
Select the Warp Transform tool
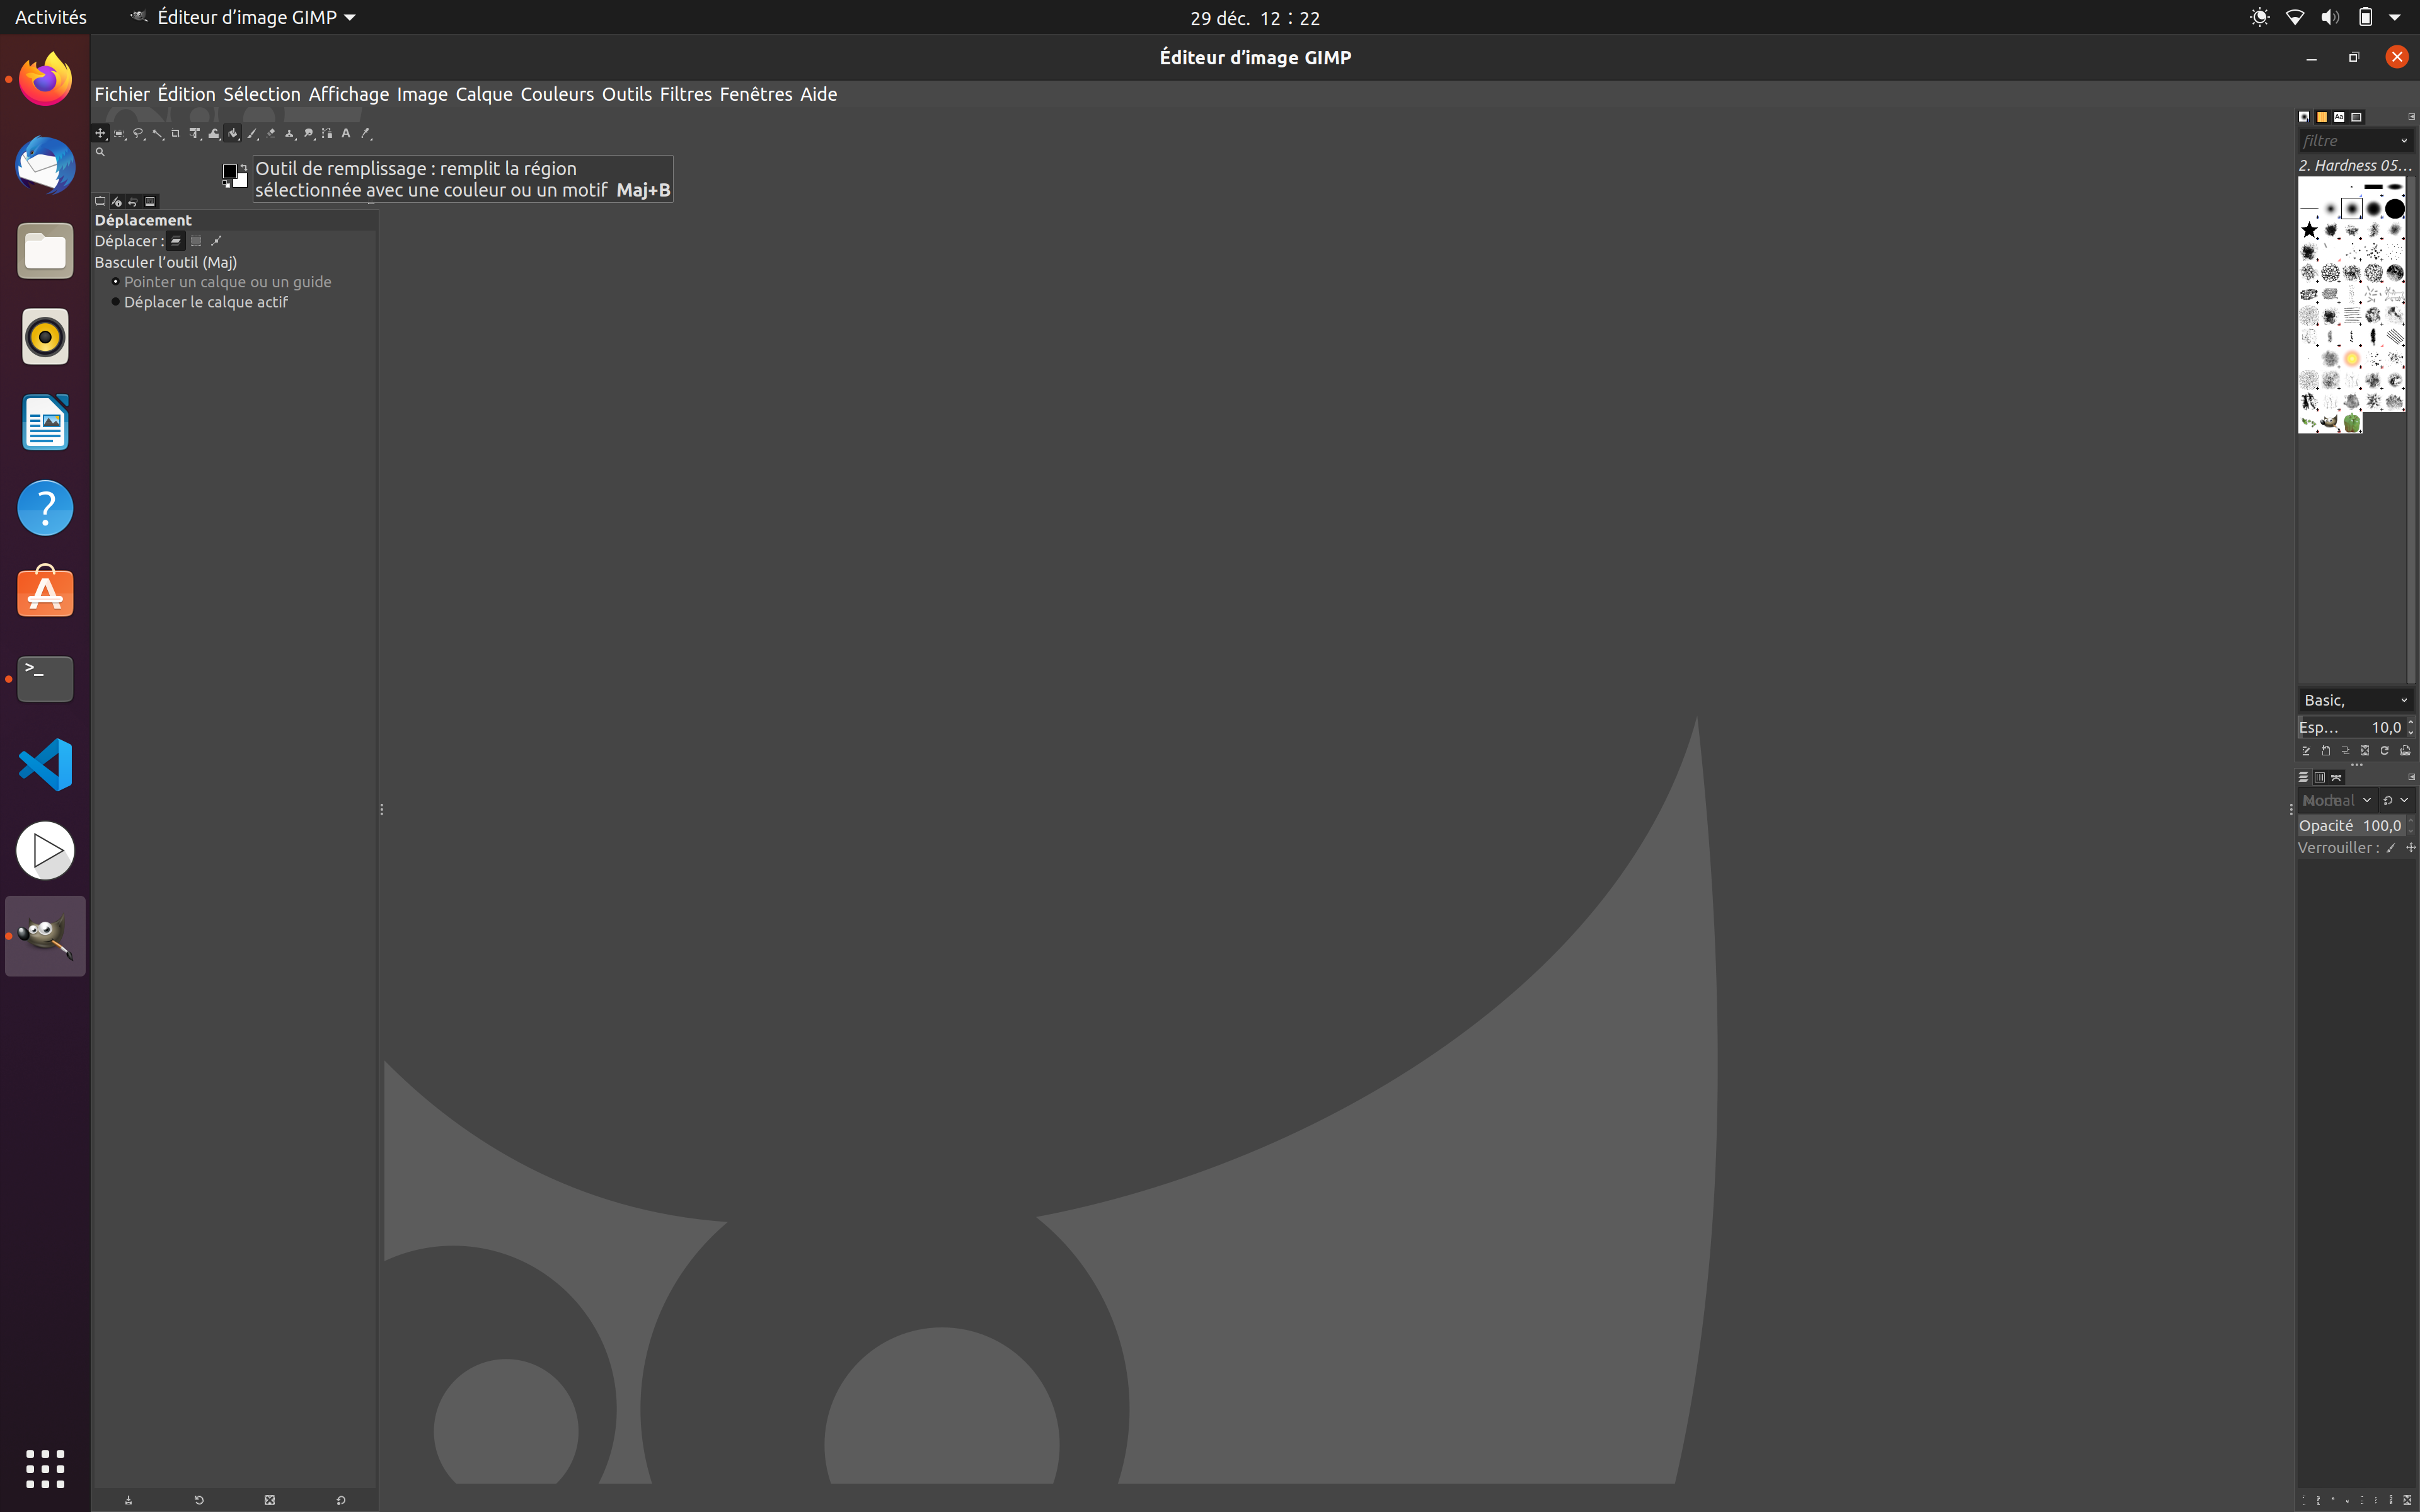(214, 133)
